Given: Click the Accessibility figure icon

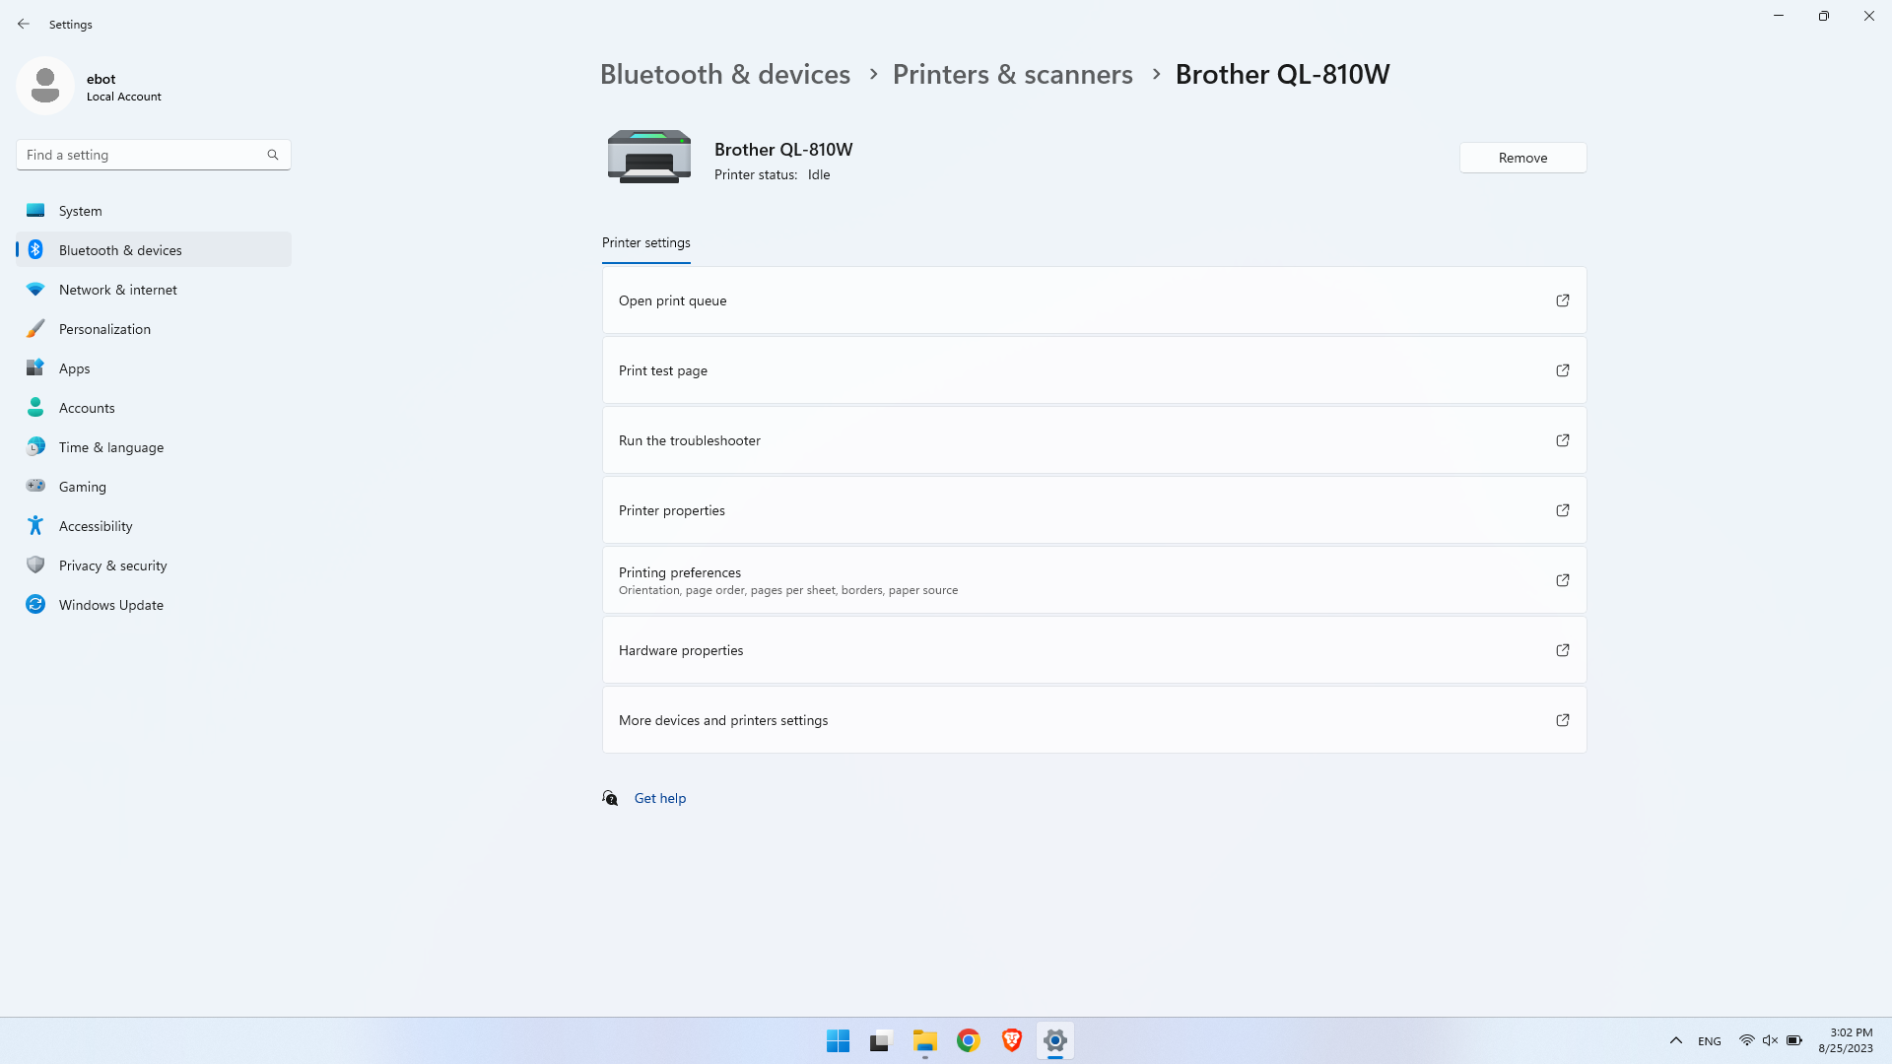Looking at the screenshot, I should click(35, 525).
